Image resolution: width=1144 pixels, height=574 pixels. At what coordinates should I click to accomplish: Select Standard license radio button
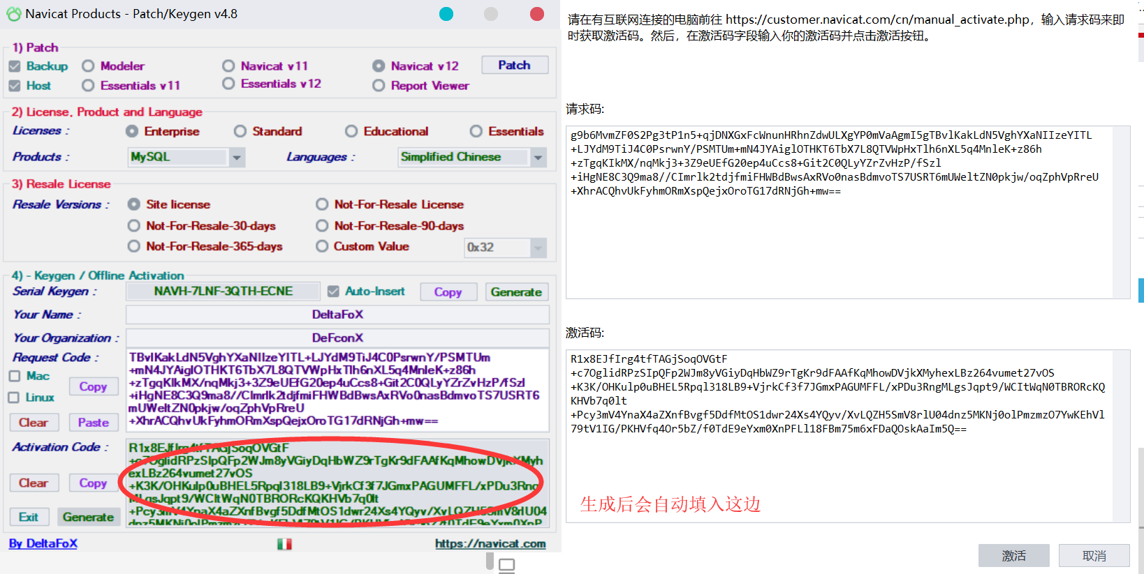[240, 131]
